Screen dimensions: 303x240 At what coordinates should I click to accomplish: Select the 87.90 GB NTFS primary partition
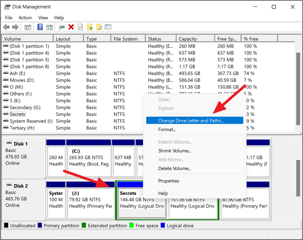245,208
